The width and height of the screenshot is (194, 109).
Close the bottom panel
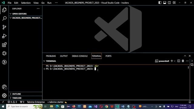tap(190, 56)
